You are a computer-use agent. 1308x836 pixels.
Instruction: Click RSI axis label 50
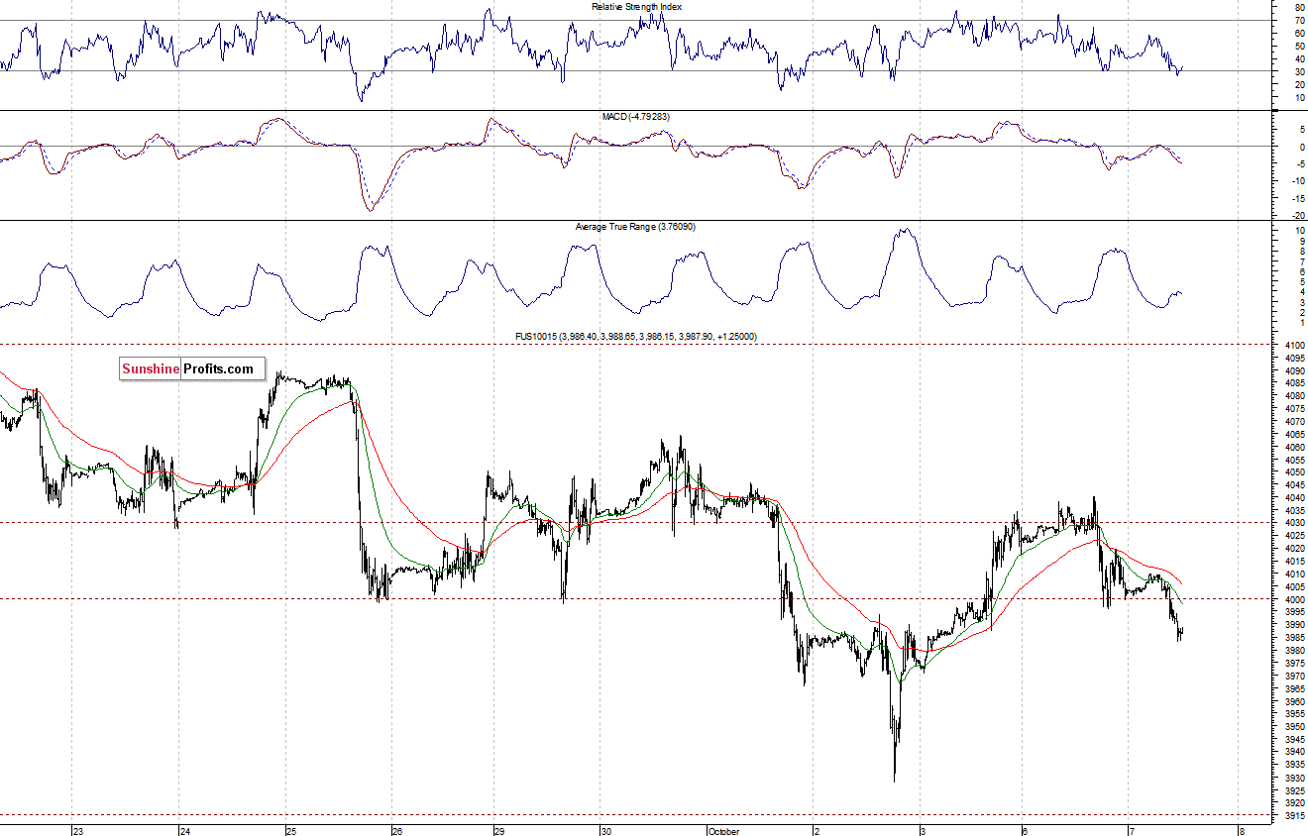click(1299, 47)
